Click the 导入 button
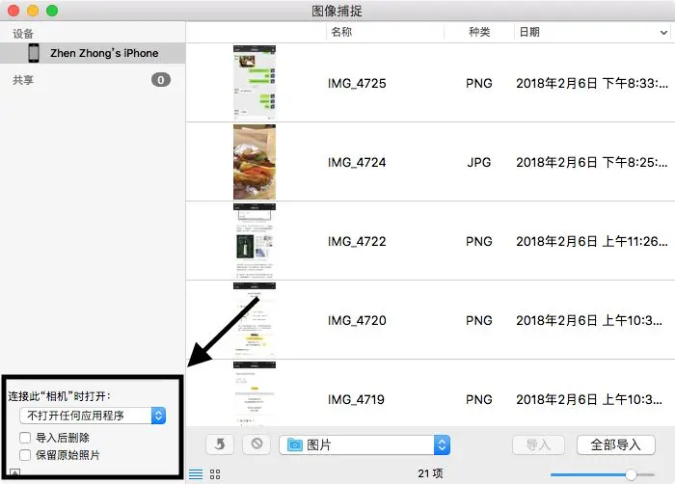The width and height of the screenshot is (675, 484). coord(538,444)
